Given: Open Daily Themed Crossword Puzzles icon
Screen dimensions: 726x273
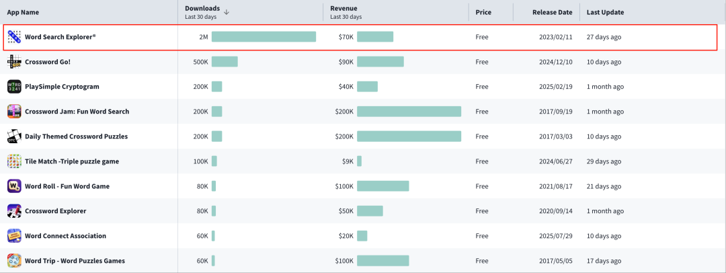Looking at the screenshot, I should (x=14, y=136).
